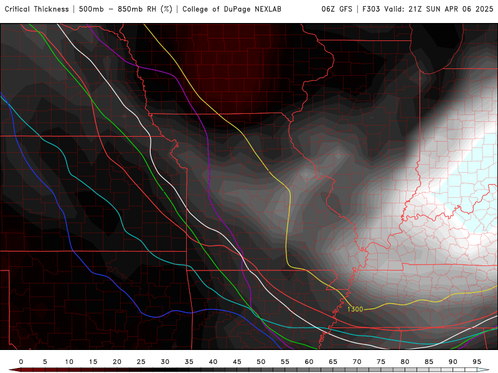The height and width of the screenshot is (373, 498).
Task: Click the "0" value on the RH legend
Action: tap(21, 362)
